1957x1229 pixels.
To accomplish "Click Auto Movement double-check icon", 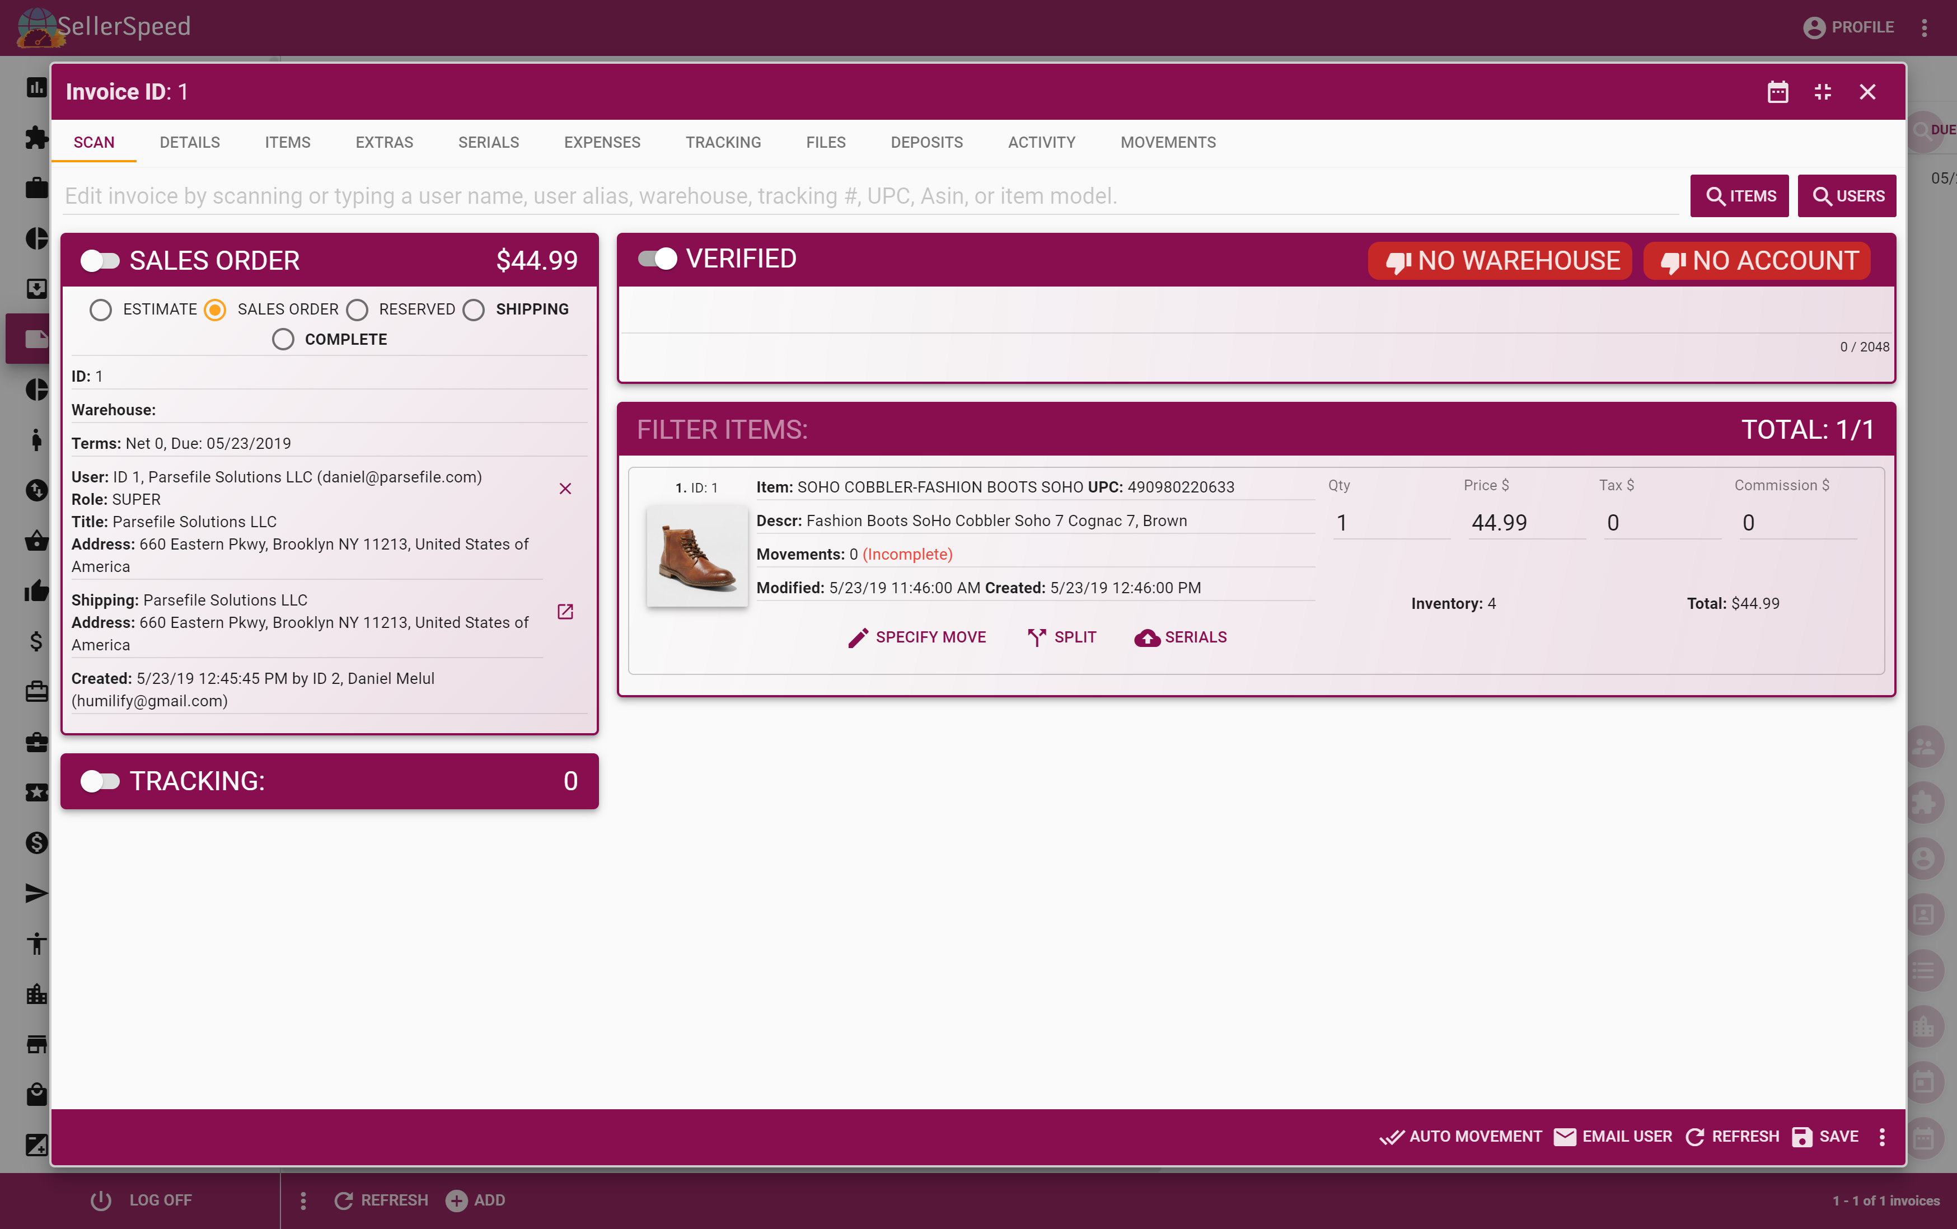I will click(x=1392, y=1137).
